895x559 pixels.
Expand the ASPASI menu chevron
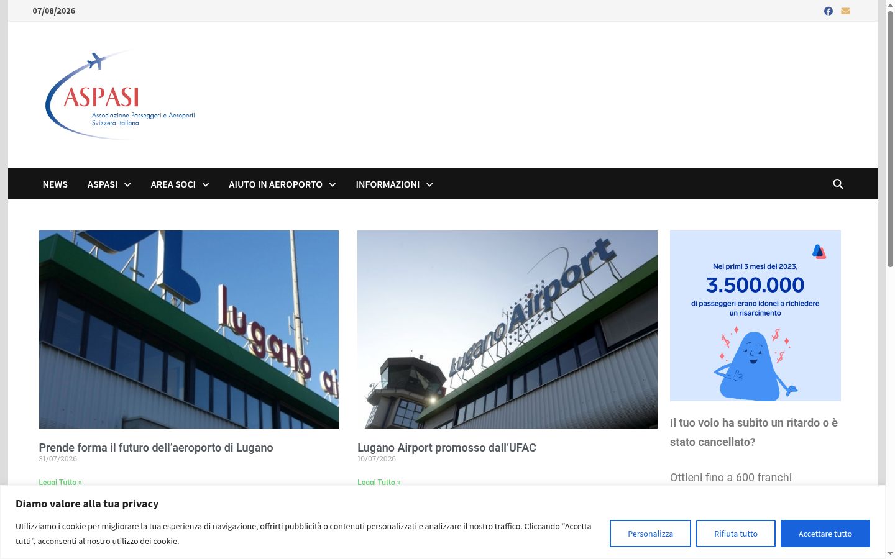[x=127, y=184]
